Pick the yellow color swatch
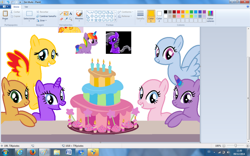This screenshot has width=250, height=156. point(187,12)
